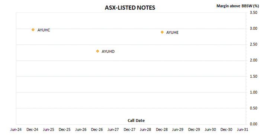Image resolution: width=260 pixels, height=135 pixels.
Task: Select the Margin above BBSW (%) axis title
Action: pyautogui.click(x=237, y=6)
